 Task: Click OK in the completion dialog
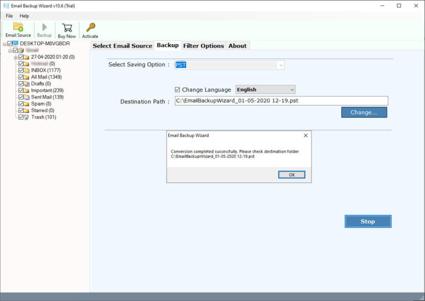(292, 175)
